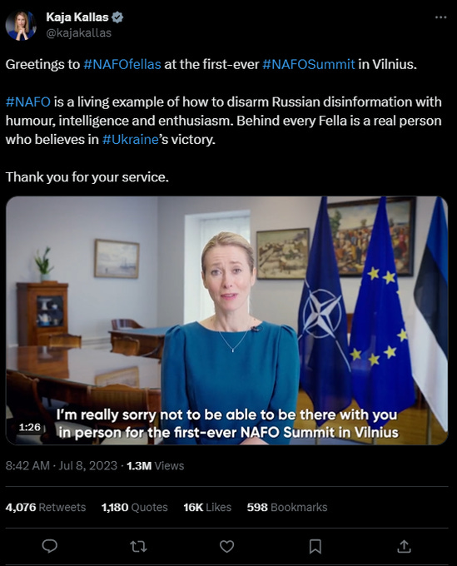
Task: Click the 1:26 video duration badge
Action: 30,427
